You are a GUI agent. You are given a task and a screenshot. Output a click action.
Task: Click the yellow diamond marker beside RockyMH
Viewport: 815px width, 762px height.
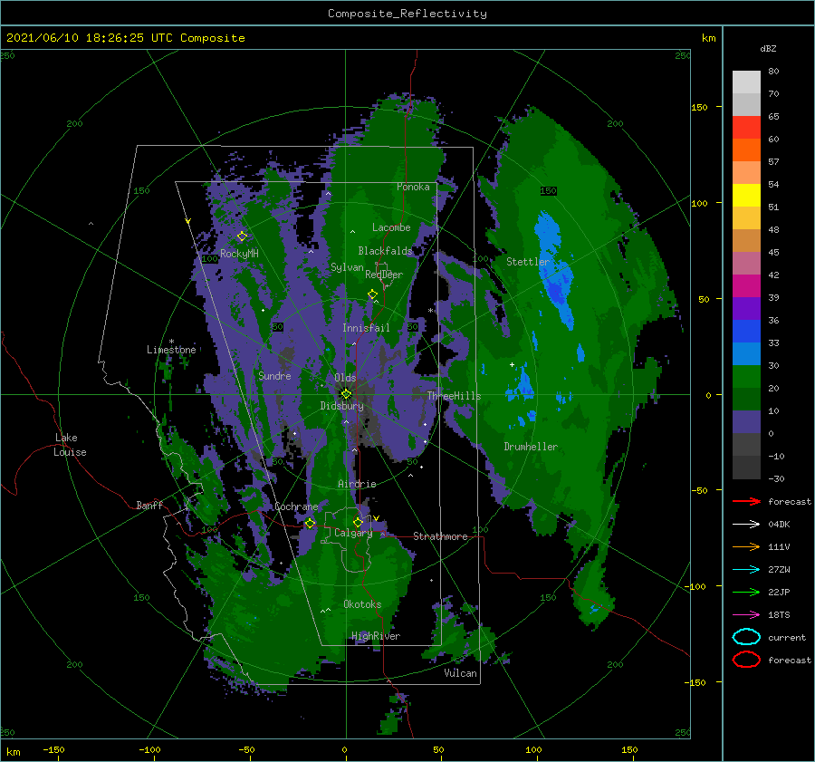[242, 236]
